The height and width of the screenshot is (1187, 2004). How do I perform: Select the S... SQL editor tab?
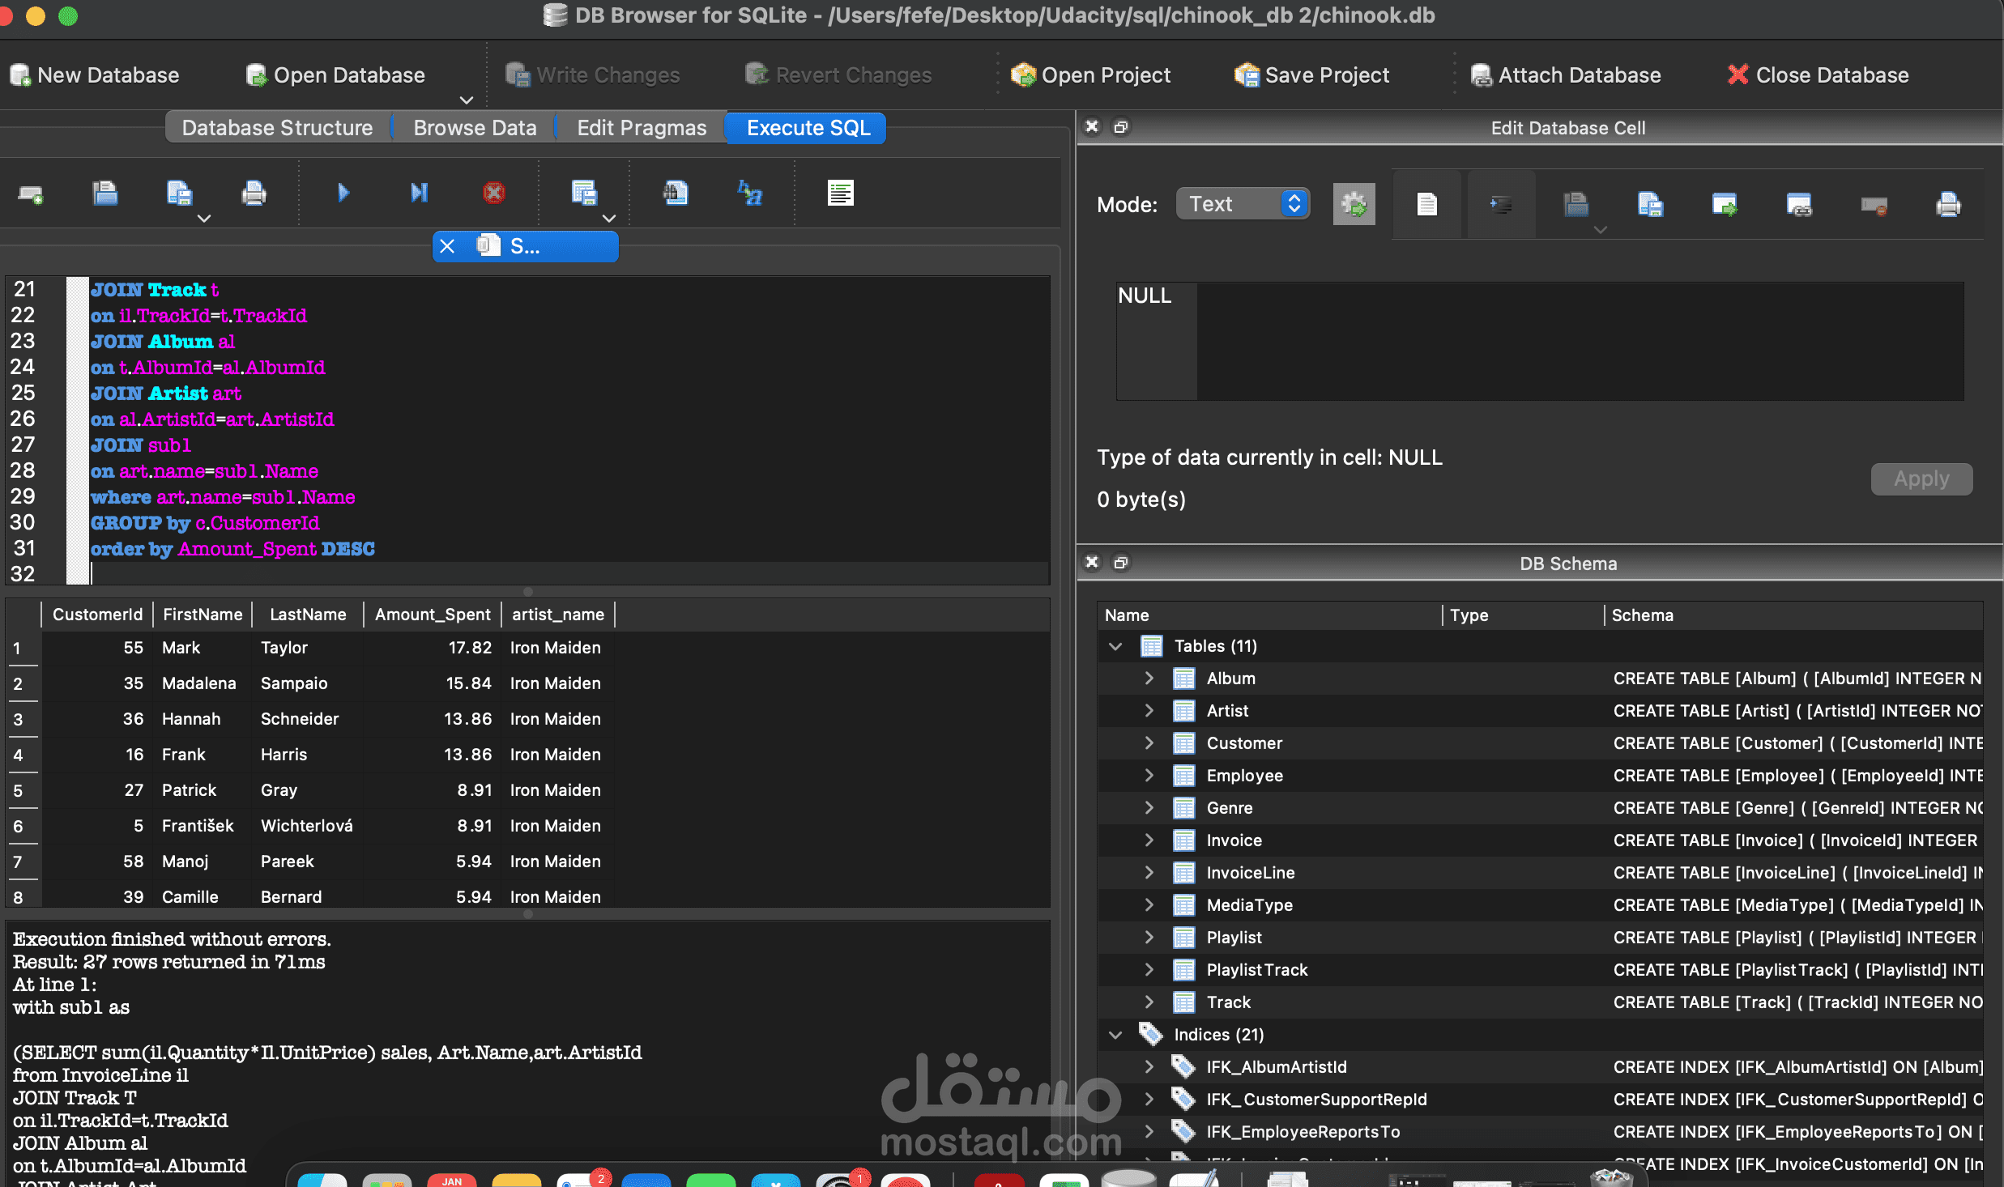tap(525, 246)
